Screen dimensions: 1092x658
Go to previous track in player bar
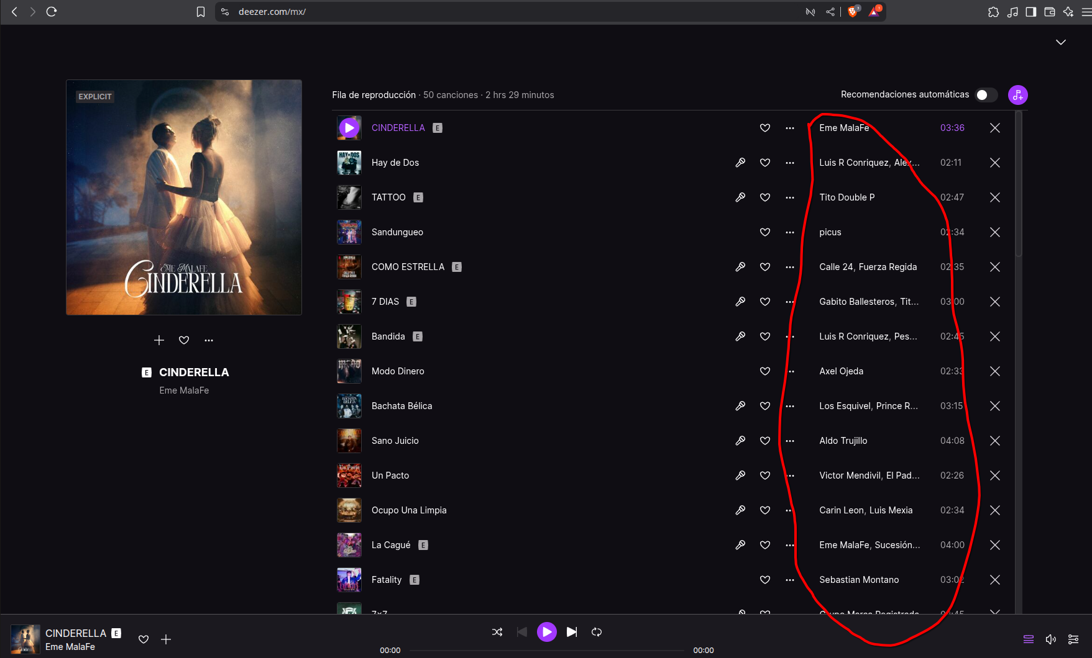(x=522, y=632)
